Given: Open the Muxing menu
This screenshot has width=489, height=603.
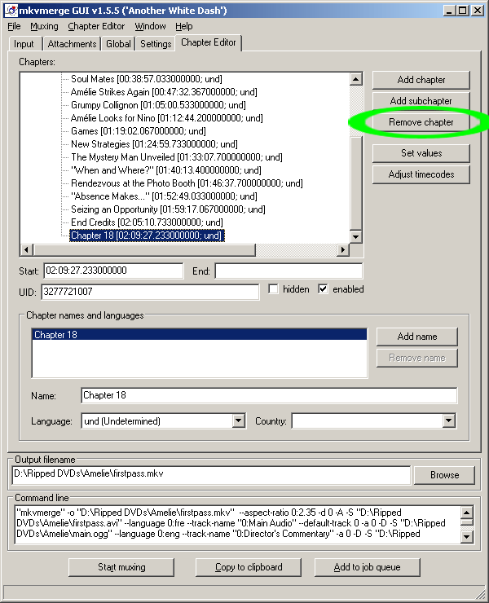Looking at the screenshot, I should 44,27.
